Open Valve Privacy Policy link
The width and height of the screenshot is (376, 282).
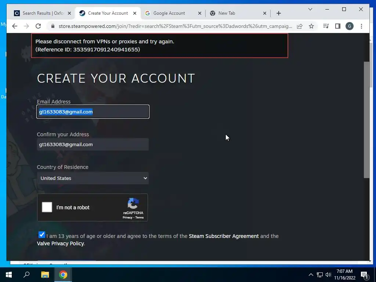click(61, 244)
